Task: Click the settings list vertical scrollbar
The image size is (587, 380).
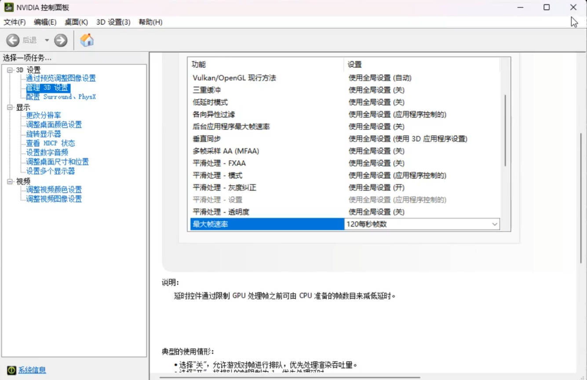Action: (x=505, y=131)
